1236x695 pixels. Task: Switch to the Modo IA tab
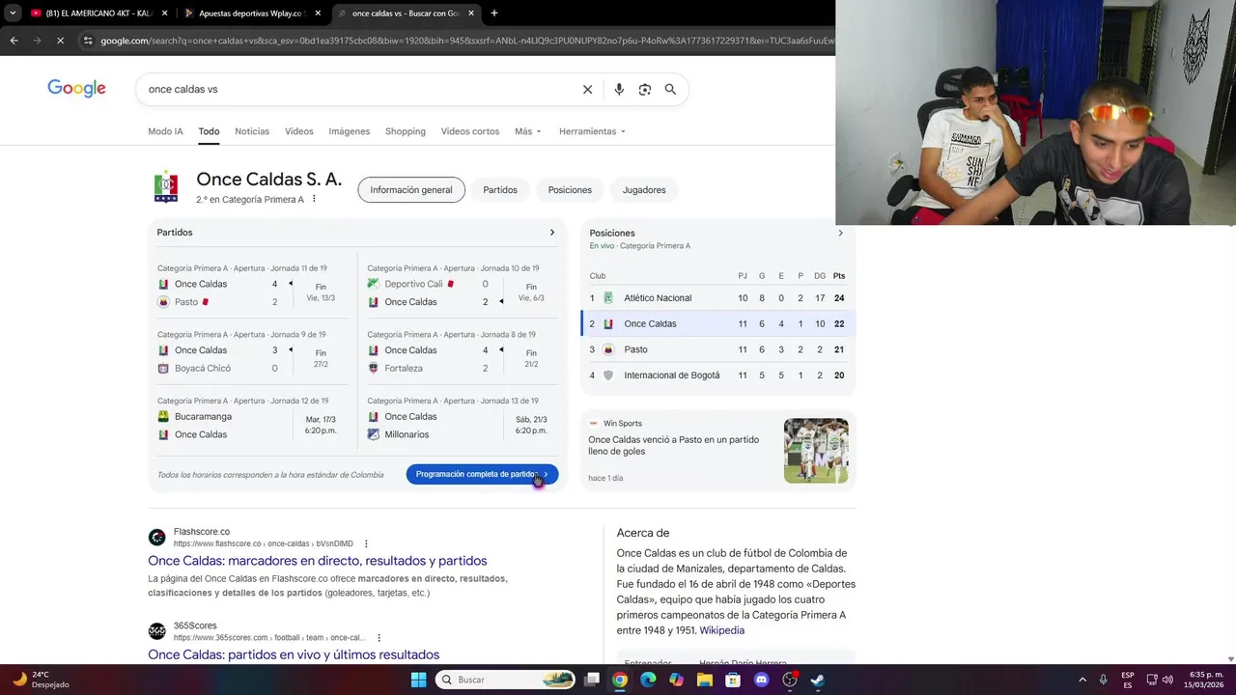click(x=165, y=131)
